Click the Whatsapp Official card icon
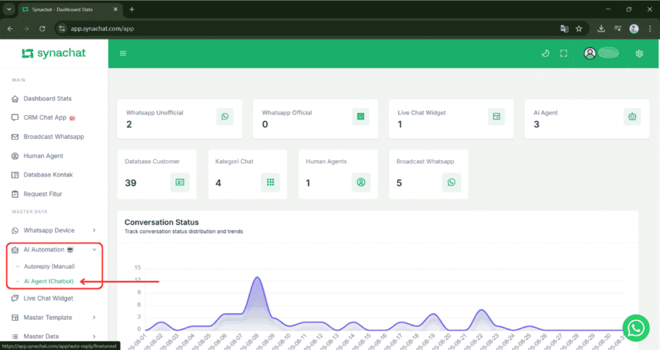660x350 pixels. (361, 116)
